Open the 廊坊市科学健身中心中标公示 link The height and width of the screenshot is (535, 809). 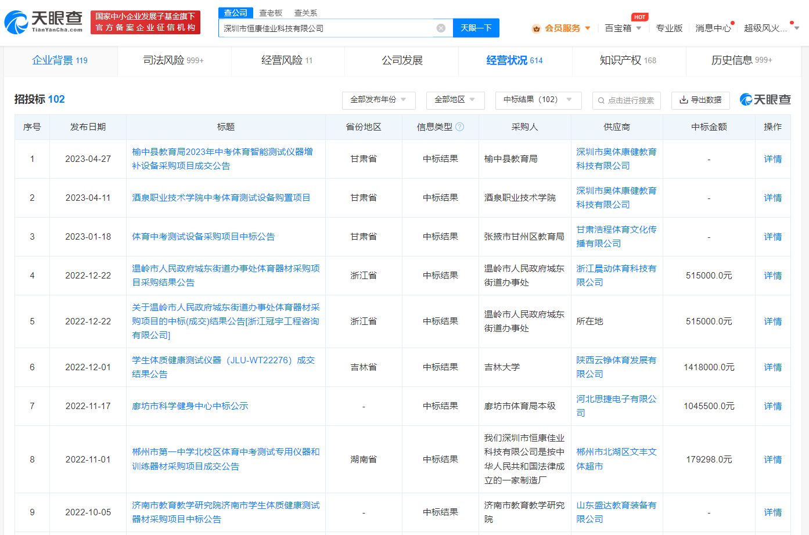coord(190,406)
